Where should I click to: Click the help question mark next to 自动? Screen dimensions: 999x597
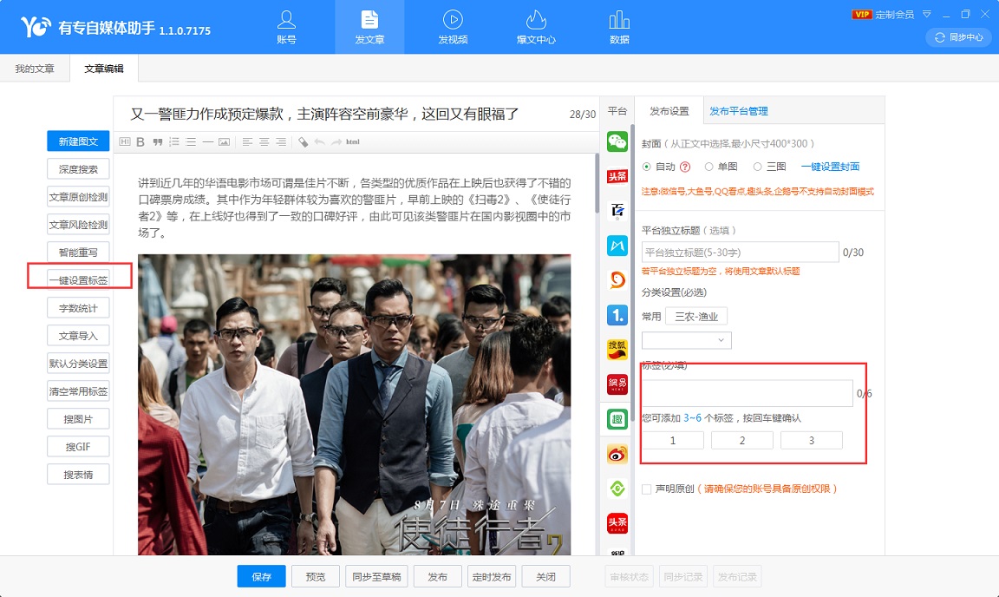(685, 167)
